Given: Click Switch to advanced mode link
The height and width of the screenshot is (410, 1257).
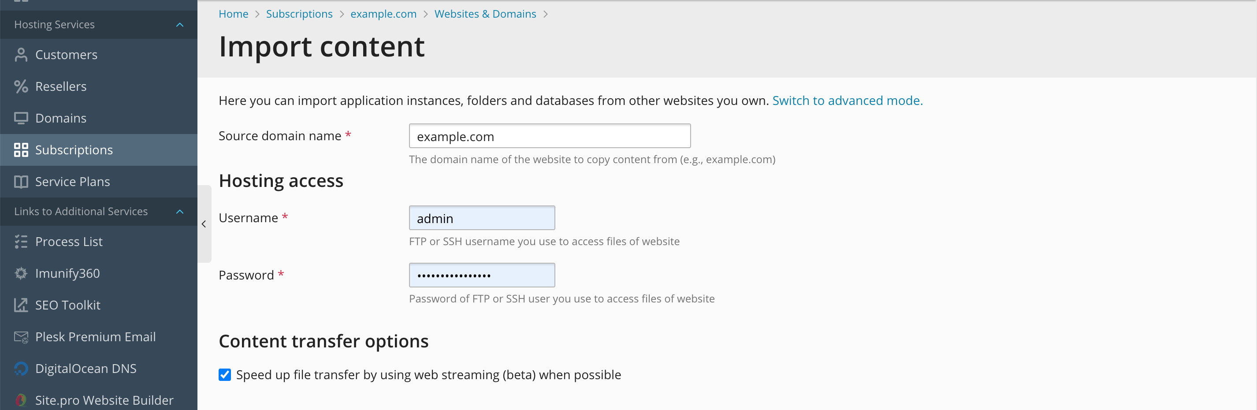Looking at the screenshot, I should [847, 101].
